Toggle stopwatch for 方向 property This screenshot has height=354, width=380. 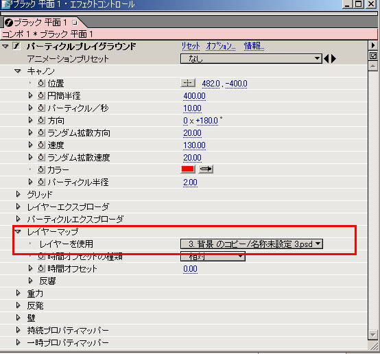pos(41,120)
